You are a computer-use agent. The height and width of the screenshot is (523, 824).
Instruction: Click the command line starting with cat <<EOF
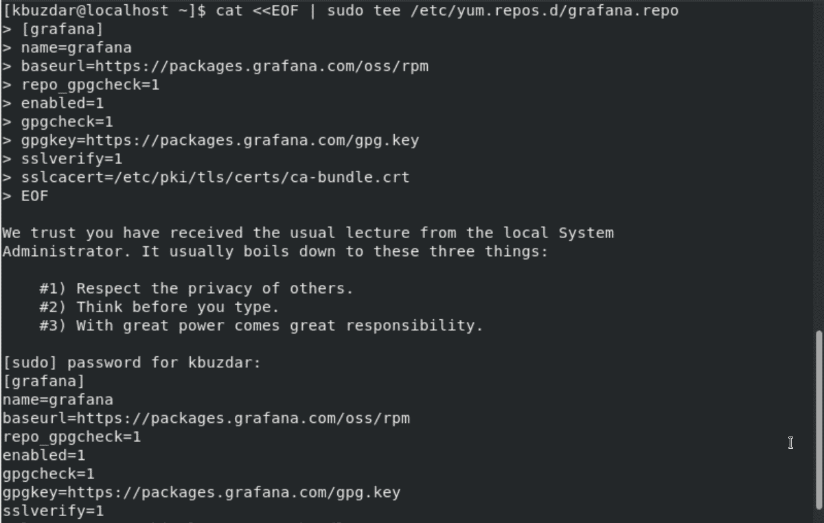340,10
